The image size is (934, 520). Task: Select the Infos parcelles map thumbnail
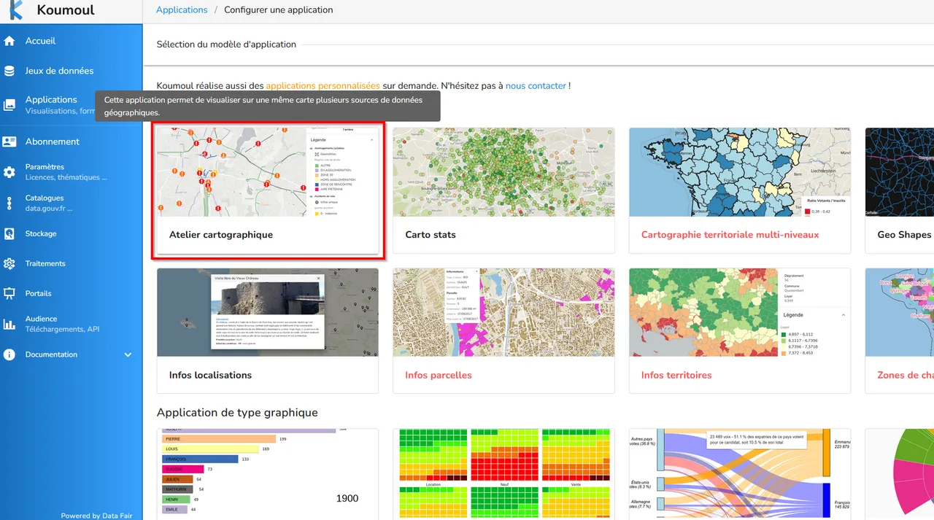[503, 312]
